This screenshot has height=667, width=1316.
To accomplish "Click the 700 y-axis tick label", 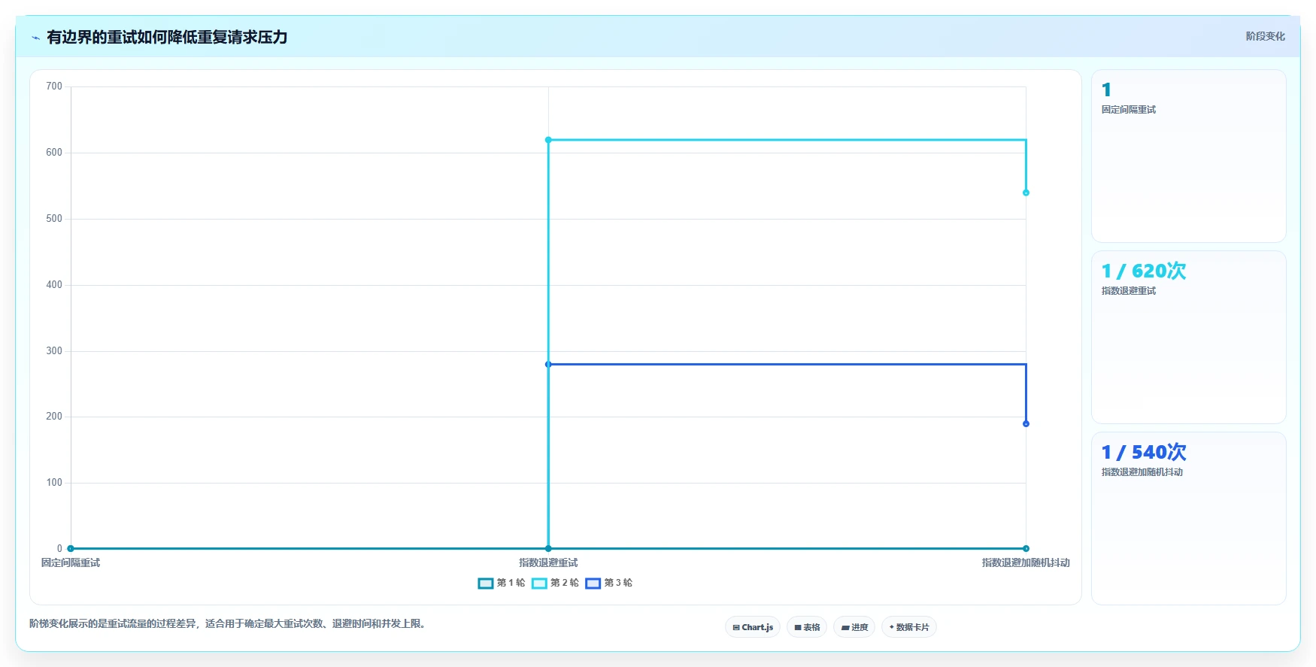I will [x=54, y=86].
